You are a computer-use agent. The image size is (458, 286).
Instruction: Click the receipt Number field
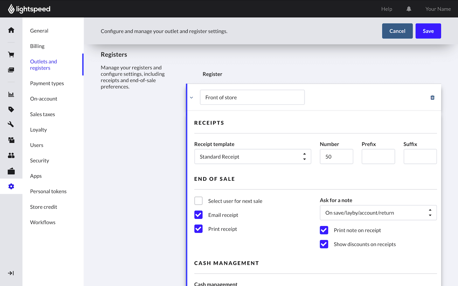tap(336, 157)
